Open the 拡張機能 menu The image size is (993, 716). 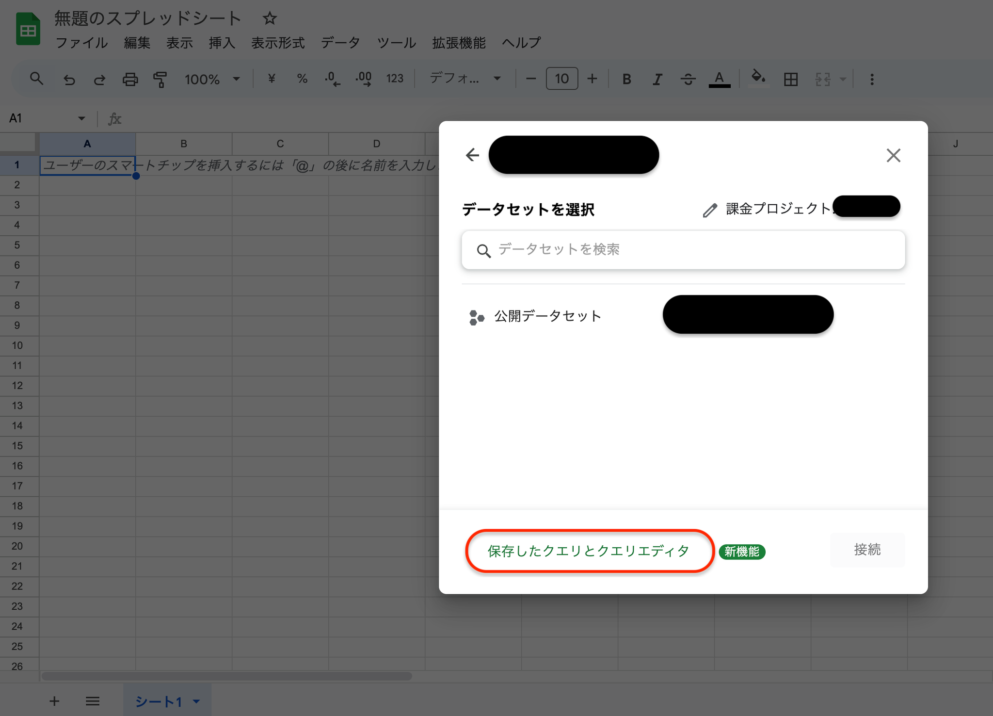pos(459,43)
